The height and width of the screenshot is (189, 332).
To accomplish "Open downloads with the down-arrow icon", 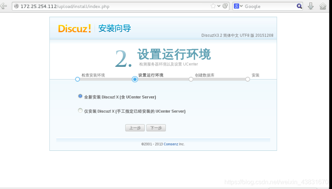I will [311, 6].
